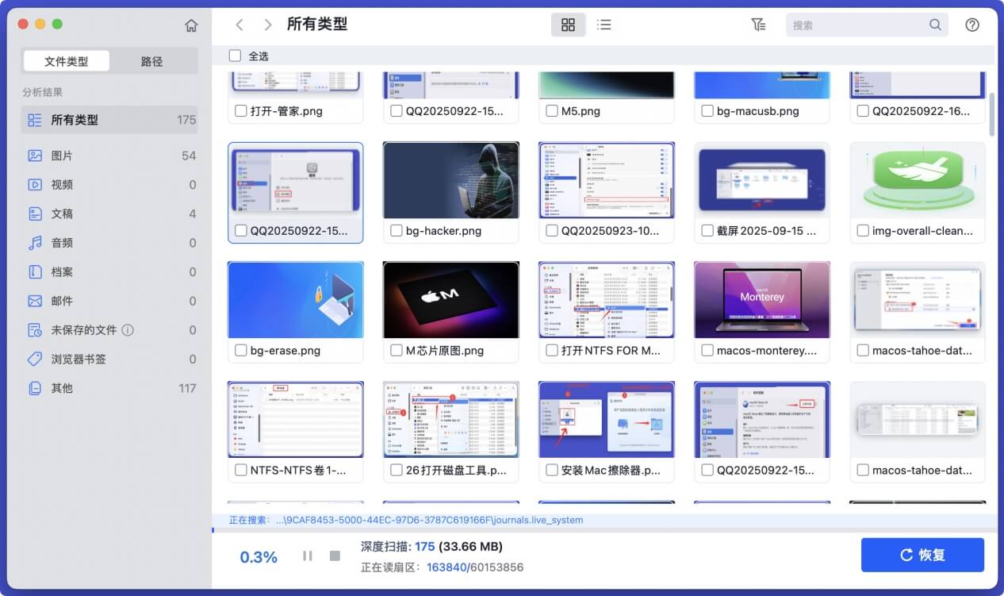This screenshot has width=1004, height=596.
Task: Switch to grid view
Action: click(568, 25)
